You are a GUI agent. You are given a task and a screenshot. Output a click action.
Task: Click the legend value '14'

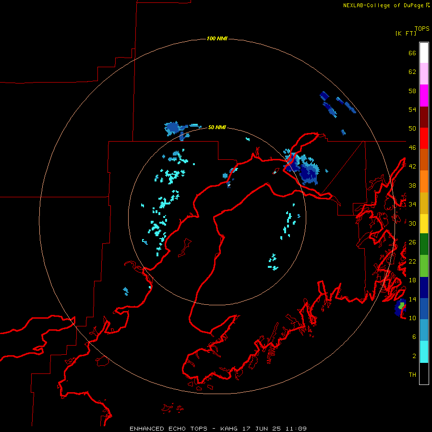412,299
